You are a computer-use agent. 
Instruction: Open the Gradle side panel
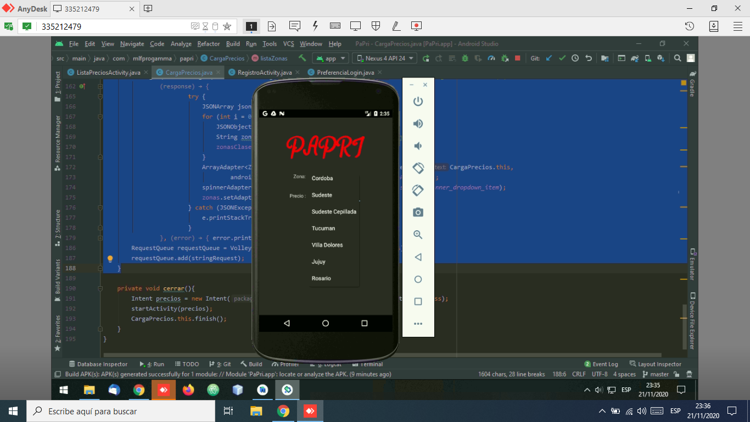(x=692, y=85)
